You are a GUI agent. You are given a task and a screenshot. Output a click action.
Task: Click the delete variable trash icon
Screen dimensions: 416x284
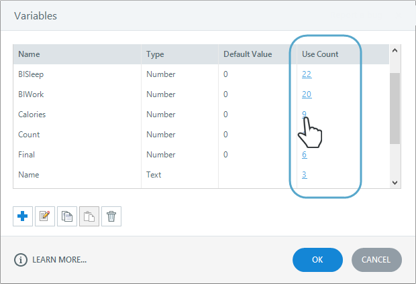click(111, 216)
